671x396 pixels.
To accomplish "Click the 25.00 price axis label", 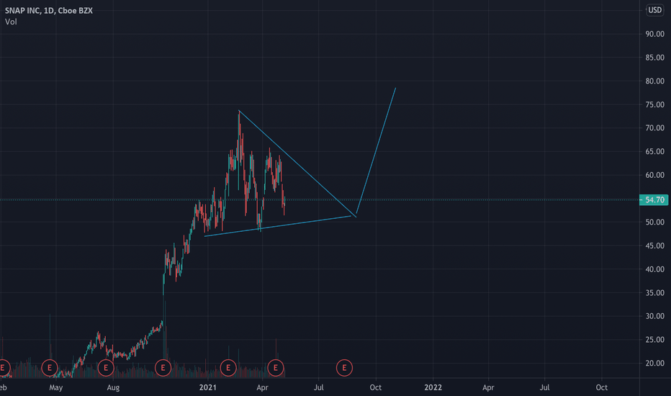I will [x=654, y=340].
